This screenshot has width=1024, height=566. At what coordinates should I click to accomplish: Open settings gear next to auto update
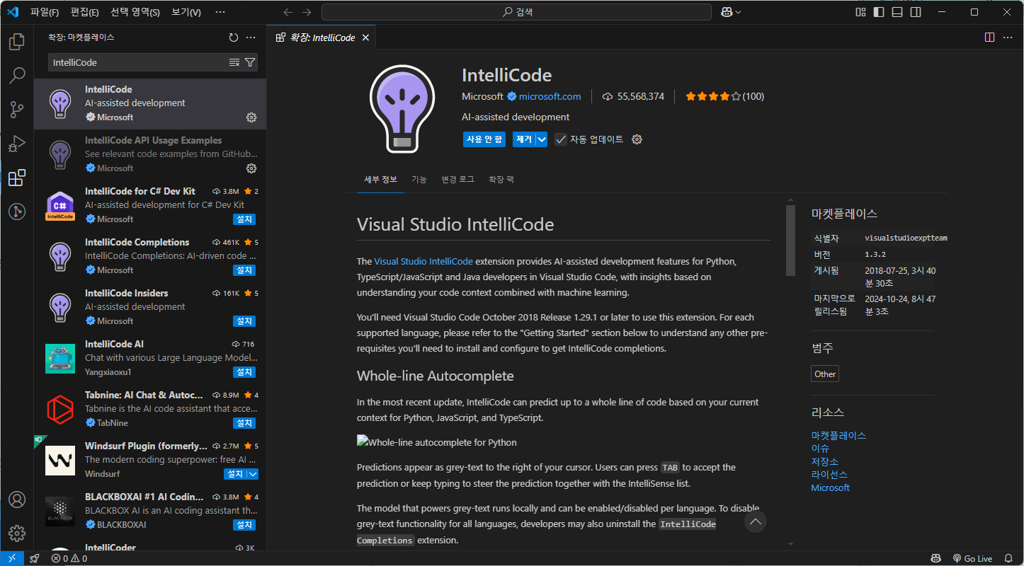pyautogui.click(x=637, y=139)
